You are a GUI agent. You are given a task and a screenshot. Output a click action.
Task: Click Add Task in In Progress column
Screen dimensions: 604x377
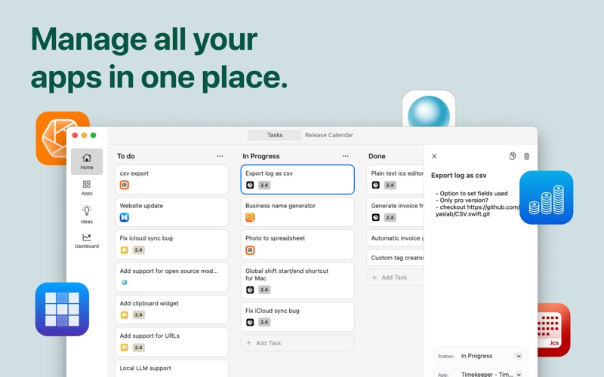point(297,343)
